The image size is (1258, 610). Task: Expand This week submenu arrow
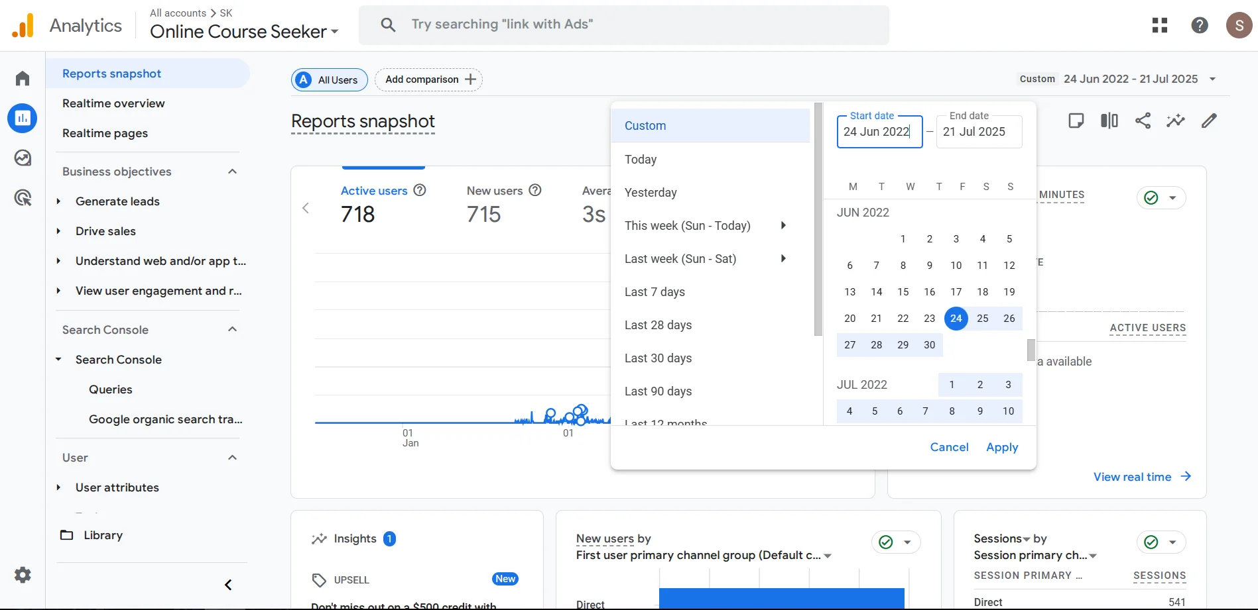783,225
